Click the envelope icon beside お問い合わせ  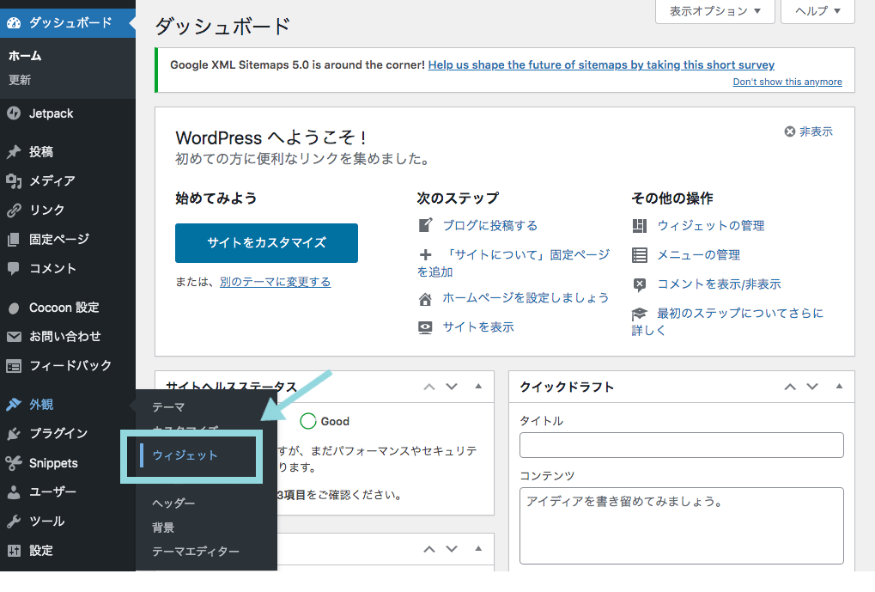click(x=14, y=337)
